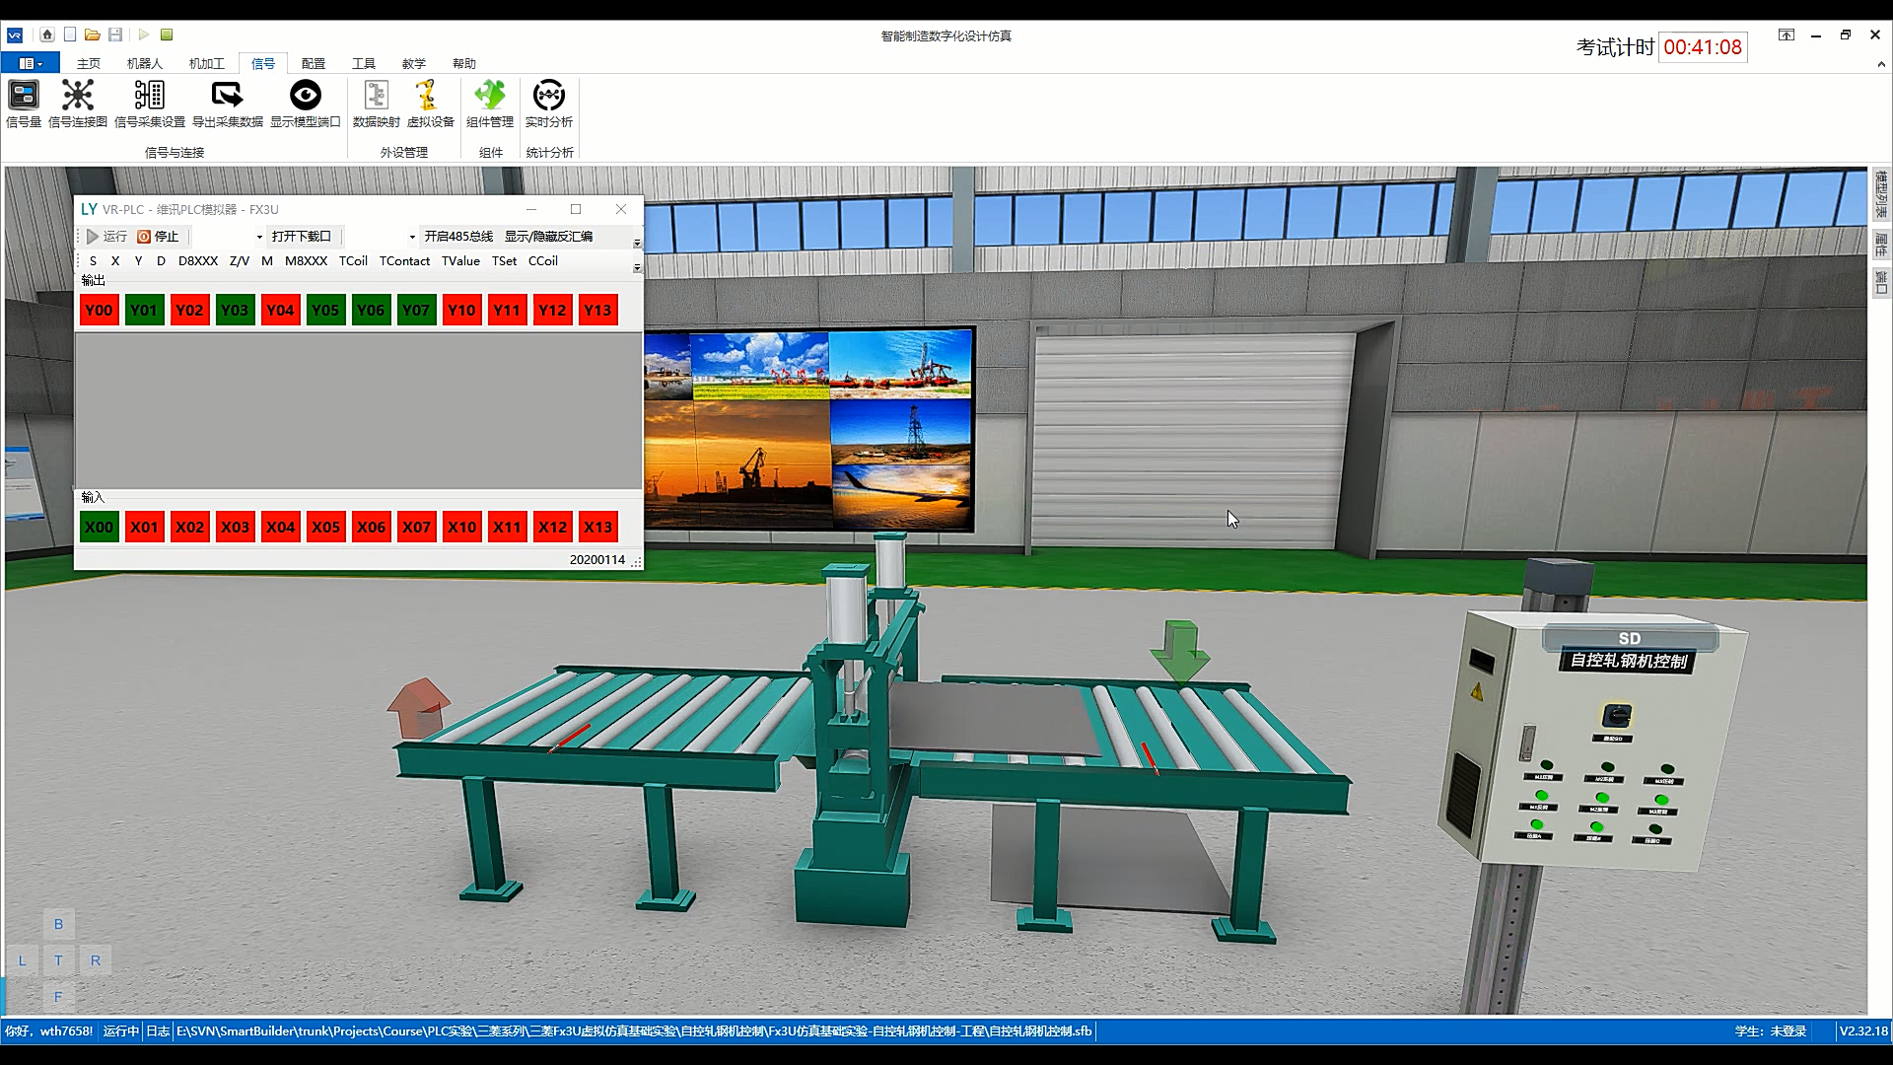Toggle 显示模型端口 eye icon
This screenshot has height=1065, width=1893.
click(305, 104)
